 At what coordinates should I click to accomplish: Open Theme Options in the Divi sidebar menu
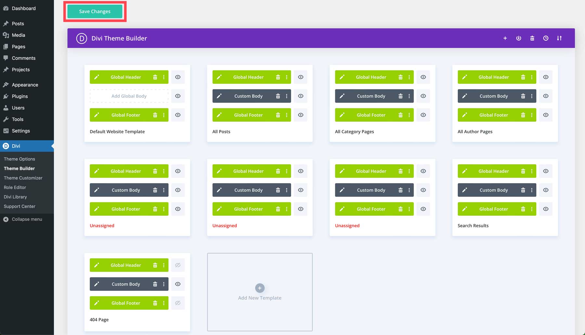pos(19,159)
